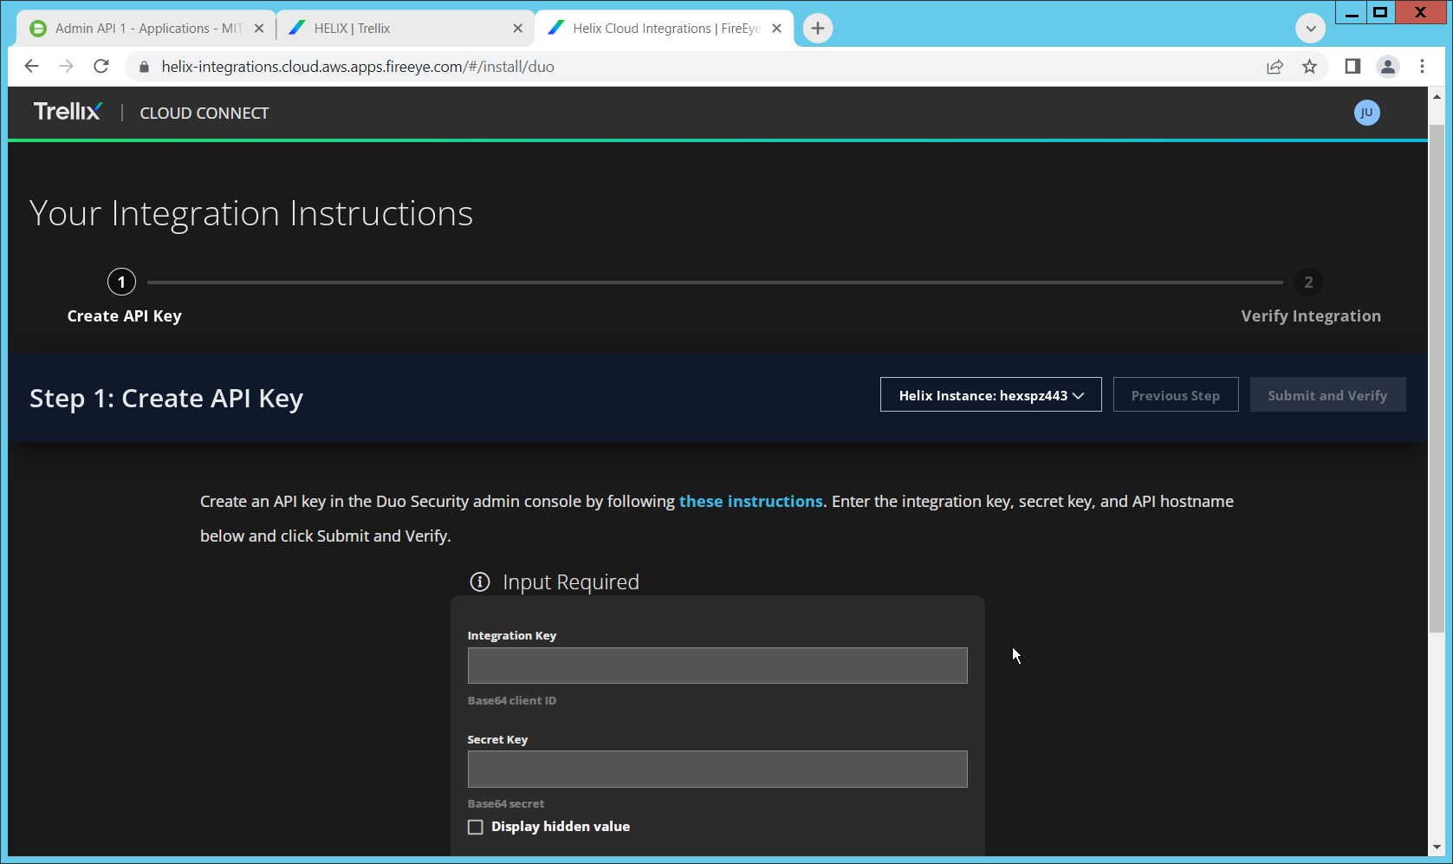The image size is (1453, 864).
Task: Bookmark this page with the star icon
Action: pos(1309,67)
